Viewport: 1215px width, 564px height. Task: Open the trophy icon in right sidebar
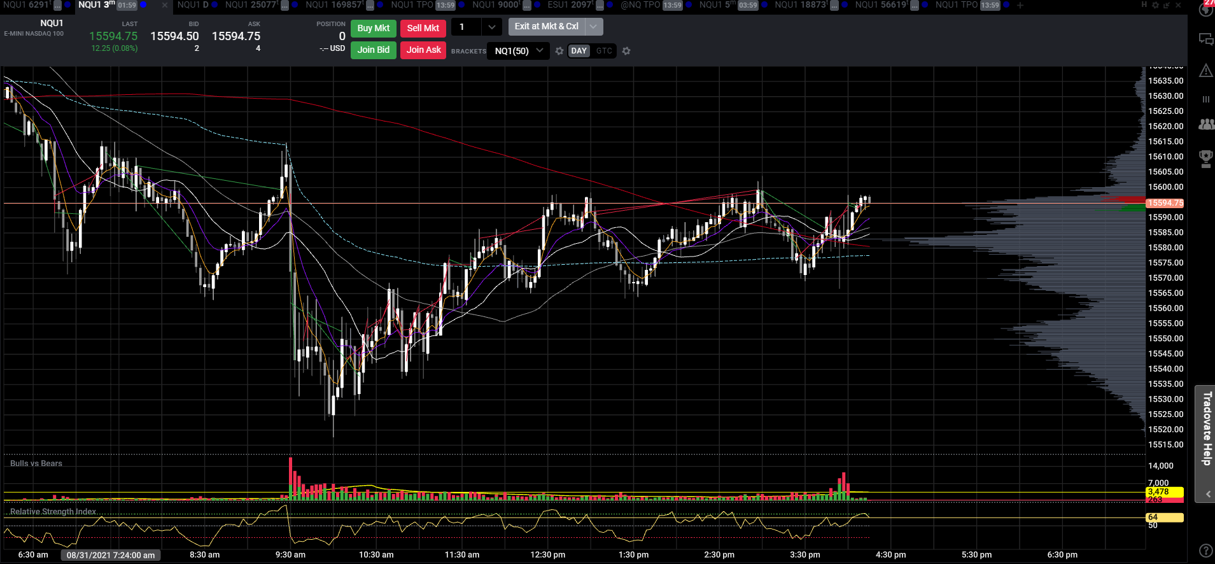1206,159
